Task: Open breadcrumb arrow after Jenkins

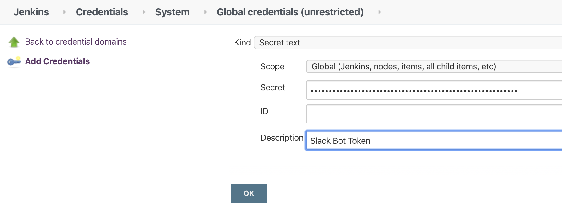Action: point(64,12)
